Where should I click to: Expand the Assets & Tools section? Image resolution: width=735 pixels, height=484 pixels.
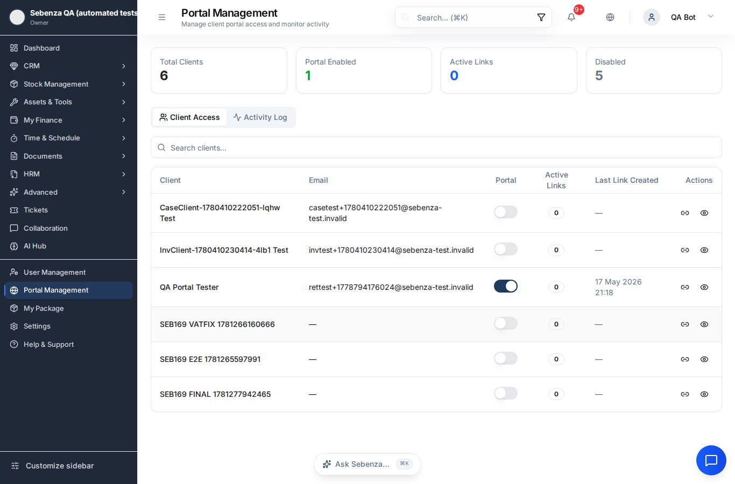tap(68, 102)
